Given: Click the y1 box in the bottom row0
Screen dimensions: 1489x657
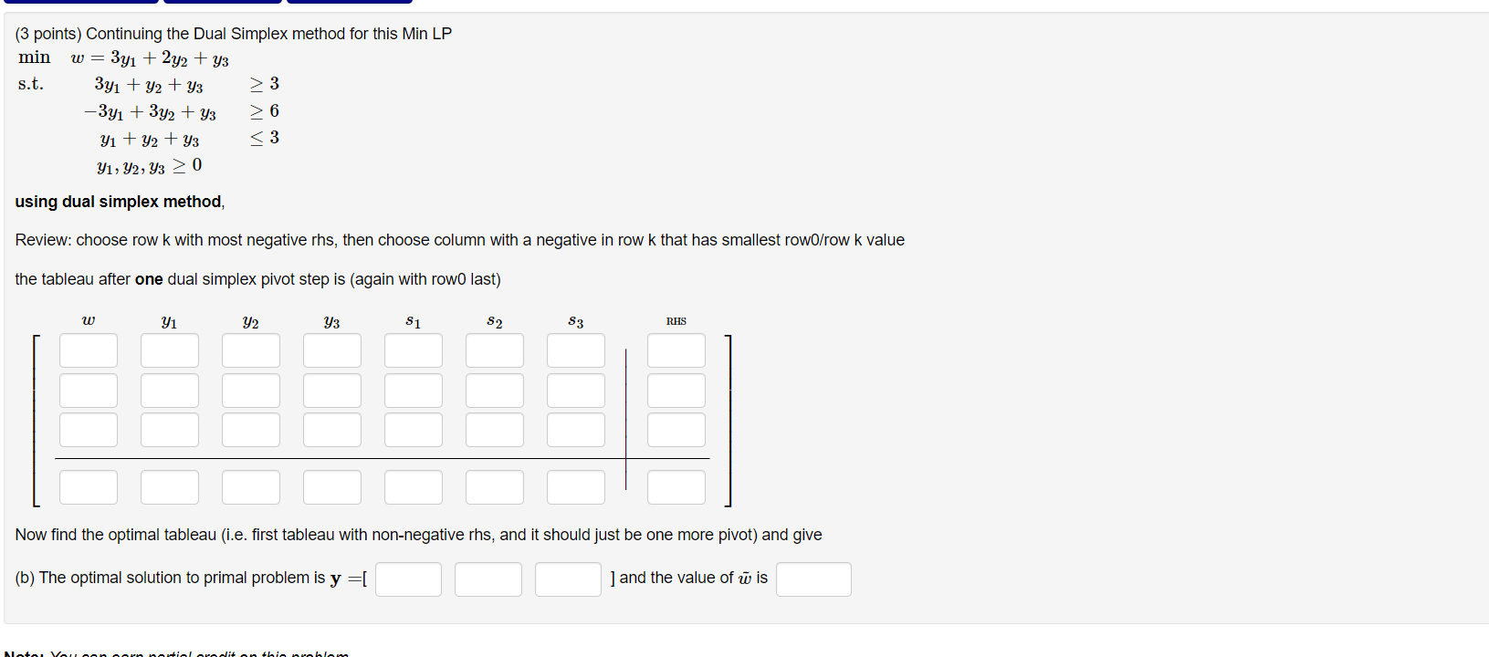Looking at the screenshot, I should [x=169, y=486].
